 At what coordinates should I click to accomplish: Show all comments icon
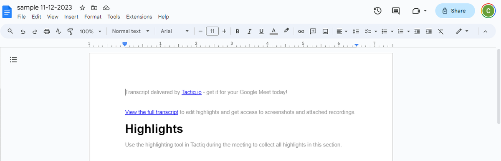point(396,11)
